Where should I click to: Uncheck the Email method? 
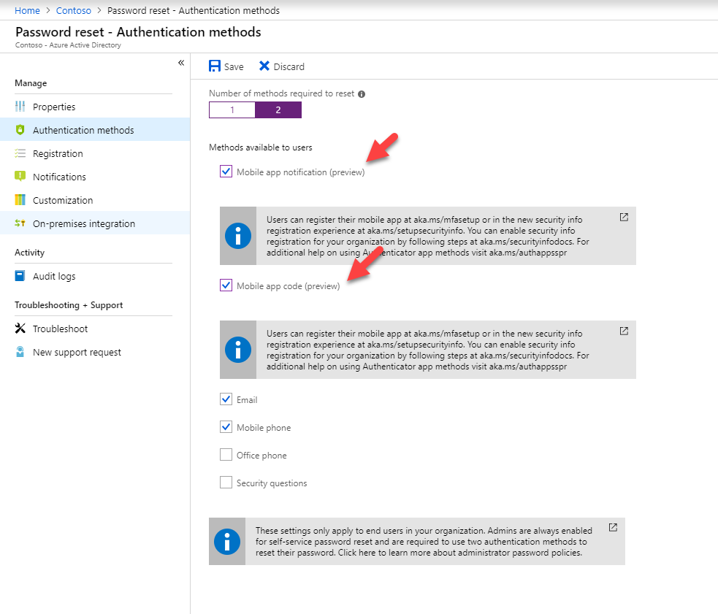coord(226,399)
